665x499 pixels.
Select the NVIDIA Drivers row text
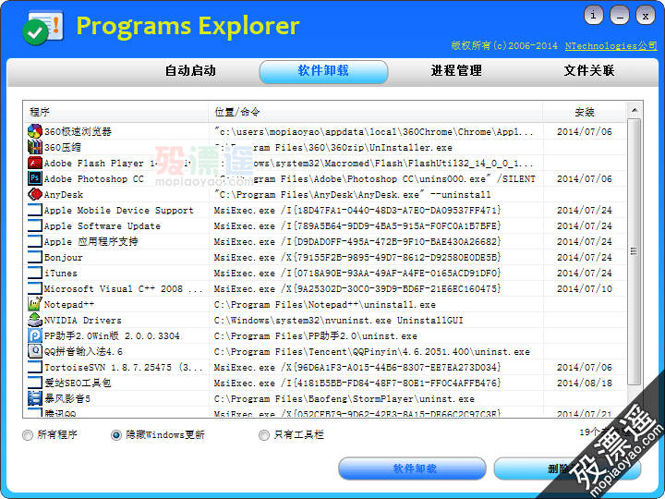[x=83, y=321]
